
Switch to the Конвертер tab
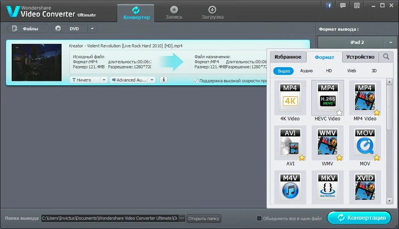click(136, 13)
